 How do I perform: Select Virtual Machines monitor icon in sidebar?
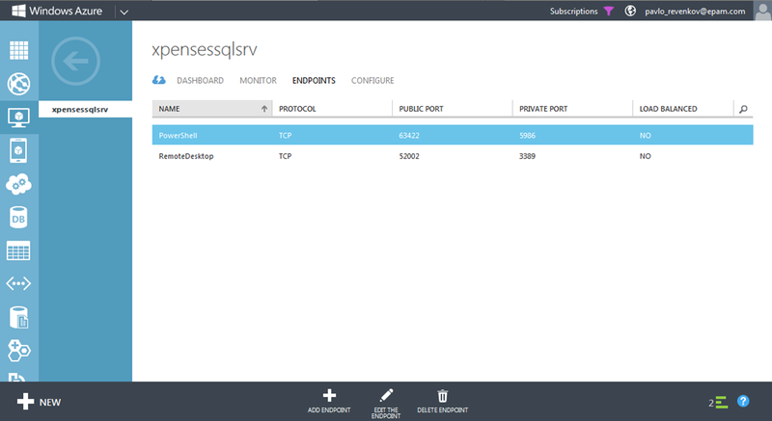(18, 118)
